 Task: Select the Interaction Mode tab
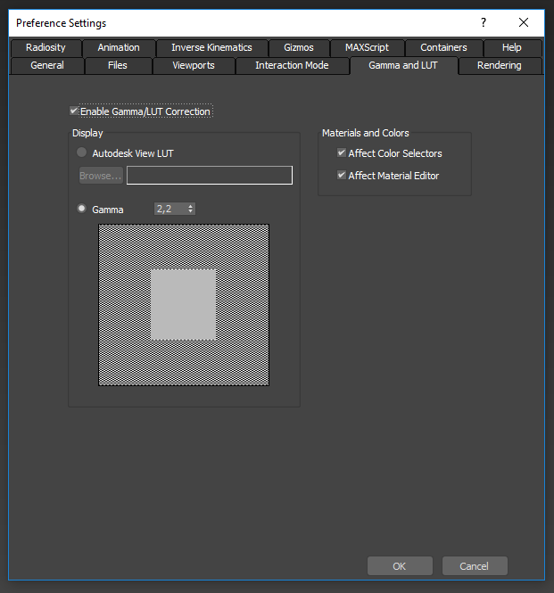point(292,65)
